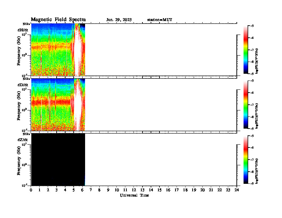The width and height of the screenshot is (282, 218).
Task: Click the dD/dt spectrogram colored data region
Action: point(58,104)
